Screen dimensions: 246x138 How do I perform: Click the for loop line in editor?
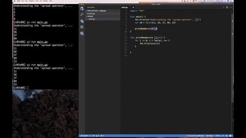pos(152,41)
